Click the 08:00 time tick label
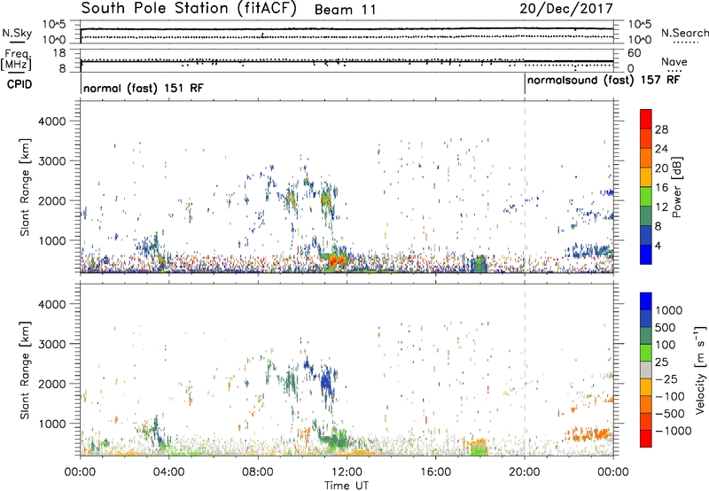 258,472
